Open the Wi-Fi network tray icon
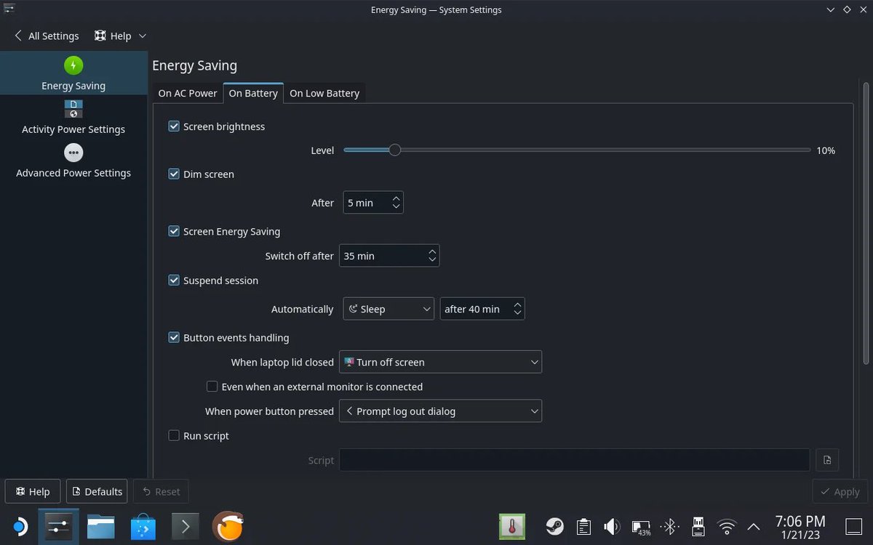The image size is (873, 545). coord(727,526)
